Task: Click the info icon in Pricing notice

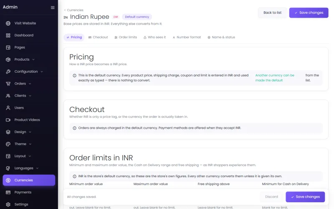Action: (x=75, y=76)
